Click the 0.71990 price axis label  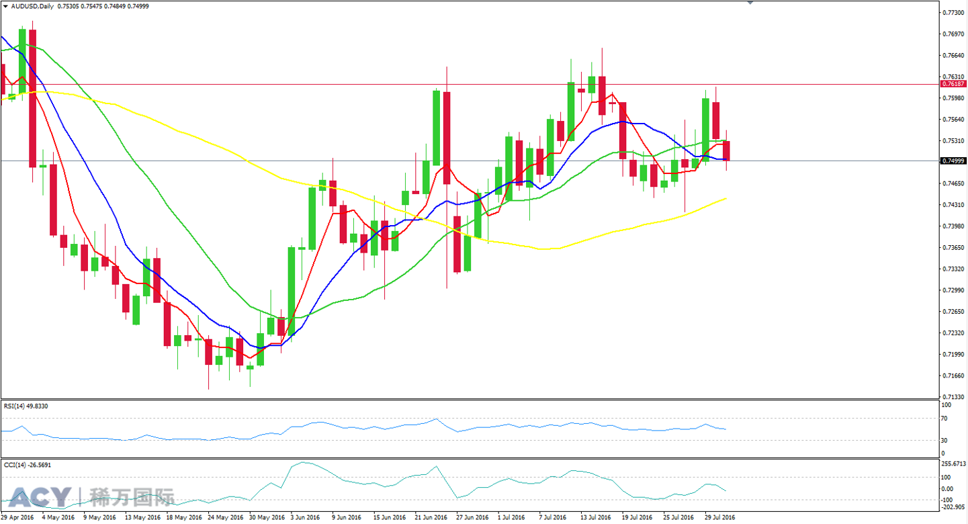[954, 355]
